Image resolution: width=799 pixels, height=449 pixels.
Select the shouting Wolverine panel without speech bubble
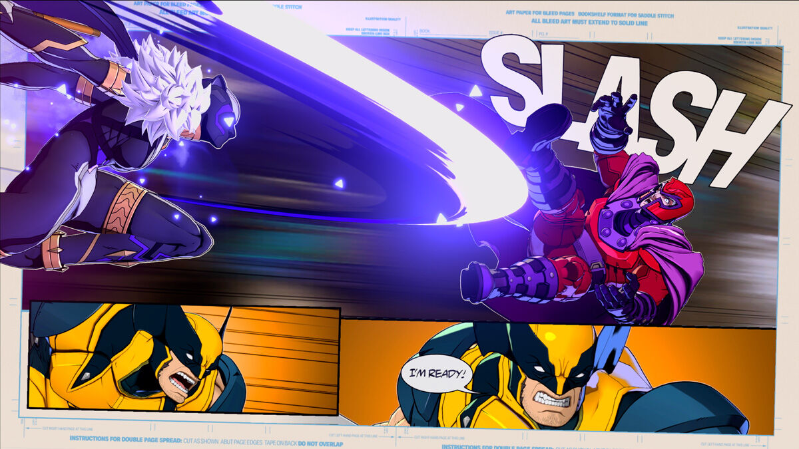click(x=184, y=358)
